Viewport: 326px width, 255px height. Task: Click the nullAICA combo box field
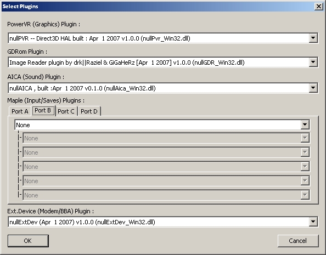[x=163, y=88]
